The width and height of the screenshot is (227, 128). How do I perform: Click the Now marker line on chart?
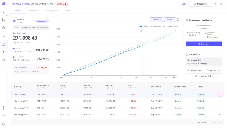(x=143, y=52)
